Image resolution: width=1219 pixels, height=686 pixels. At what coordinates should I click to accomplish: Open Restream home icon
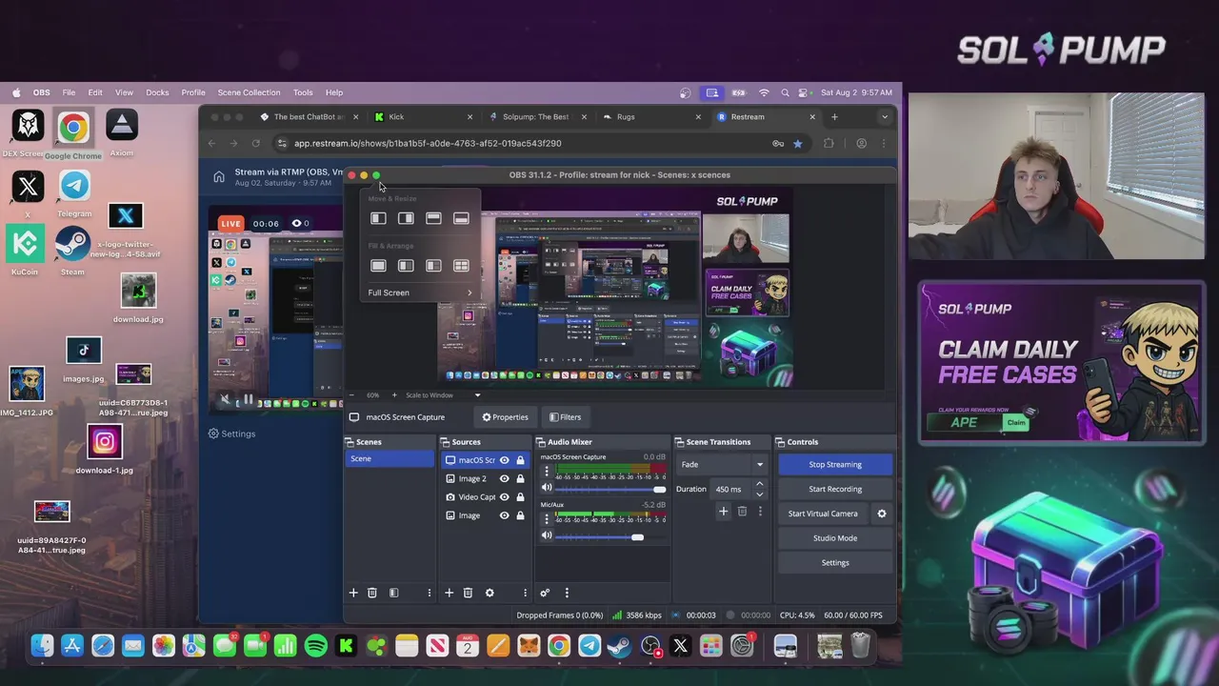[x=219, y=177]
